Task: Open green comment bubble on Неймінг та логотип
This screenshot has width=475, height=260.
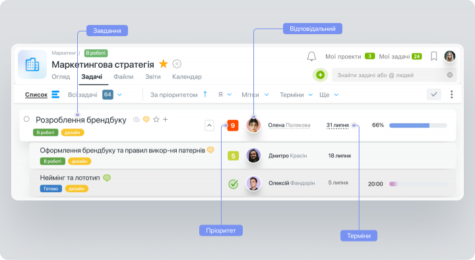Action: [107, 178]
